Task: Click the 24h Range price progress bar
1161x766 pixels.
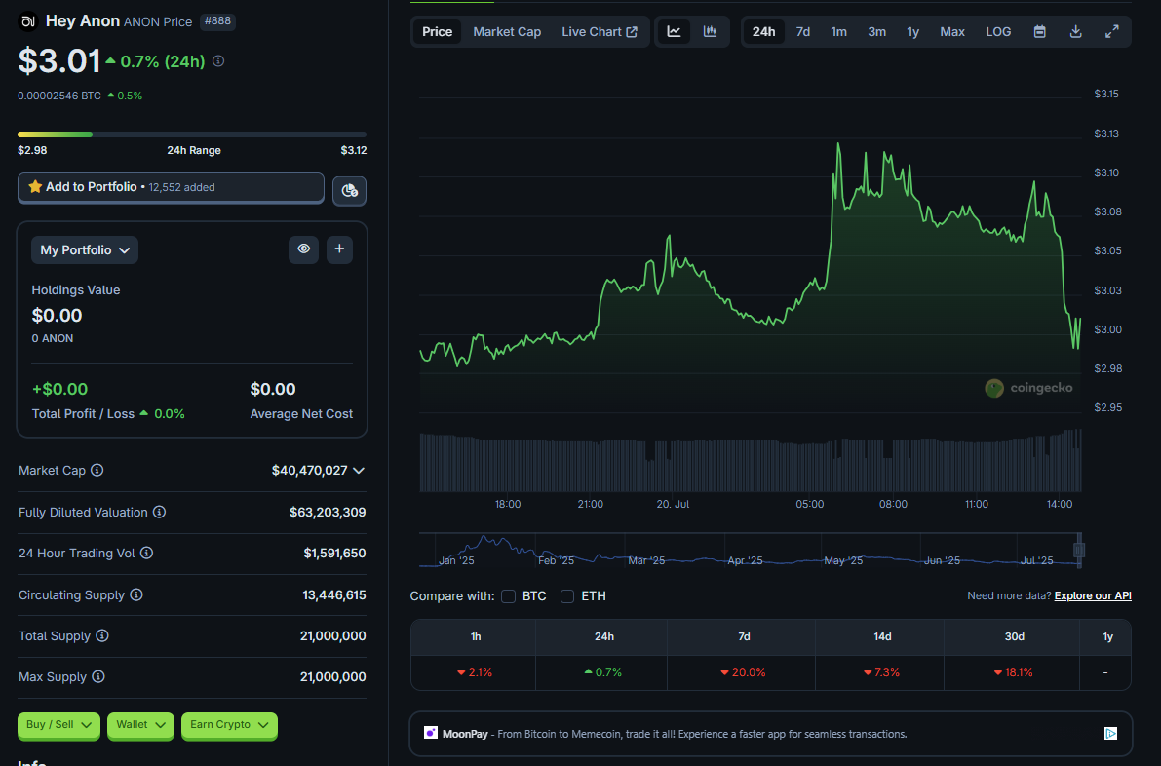Action: pos(192,134)
